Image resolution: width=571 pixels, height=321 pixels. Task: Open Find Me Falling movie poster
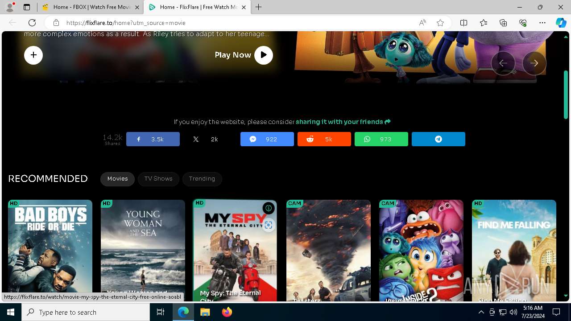point(514,251)
